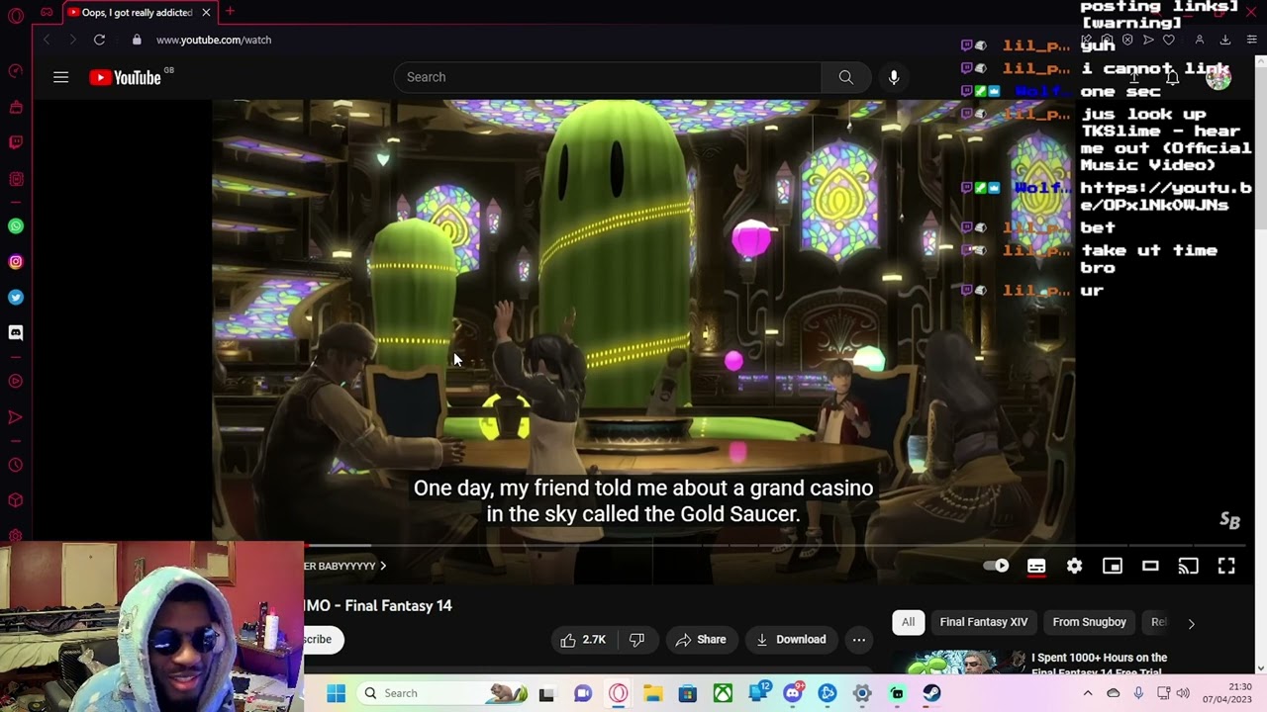The height and width of the screenshot is (712, 1267).
Task: Select the 'Final Fantasy XIV' chip
Action: click(x=984, y=622)
